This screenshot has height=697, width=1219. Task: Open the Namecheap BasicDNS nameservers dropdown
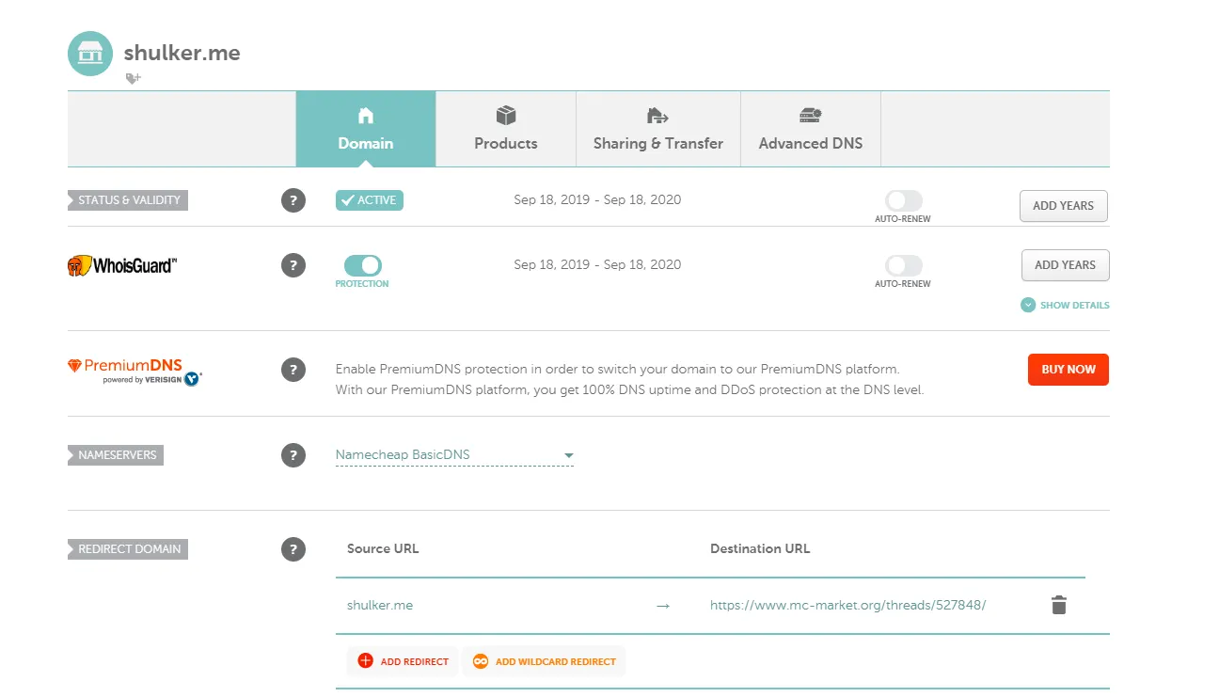[x=454, y=455]
